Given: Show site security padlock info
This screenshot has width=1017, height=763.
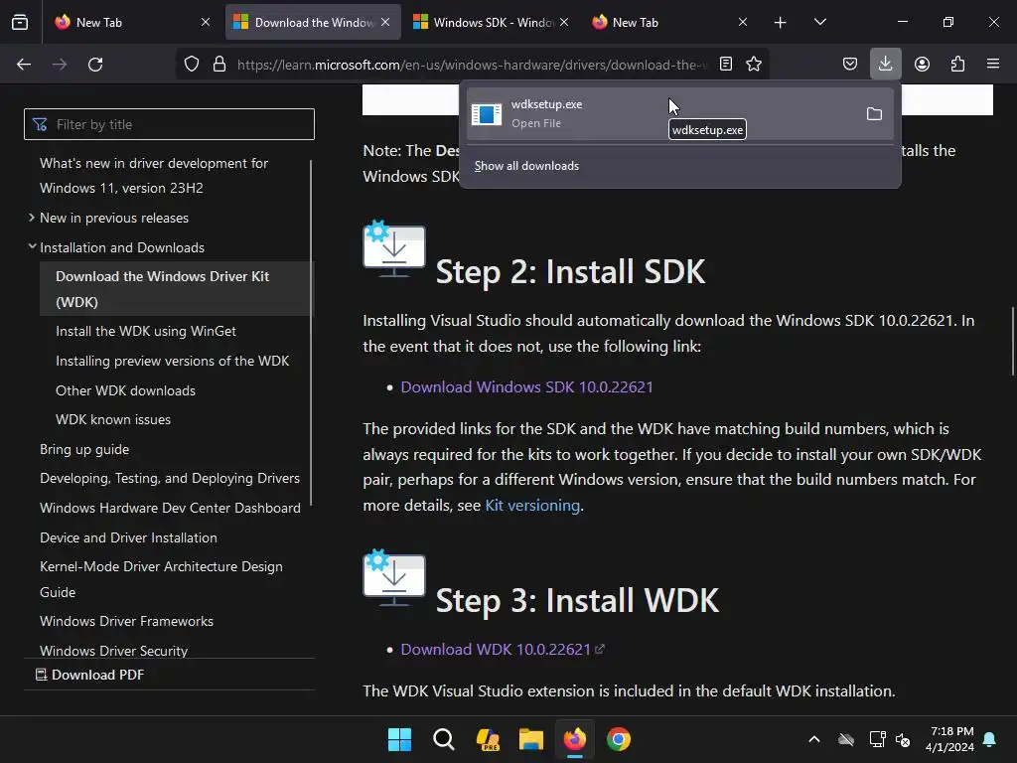Looking at the screenshot, I should click(x=219, y=65).
